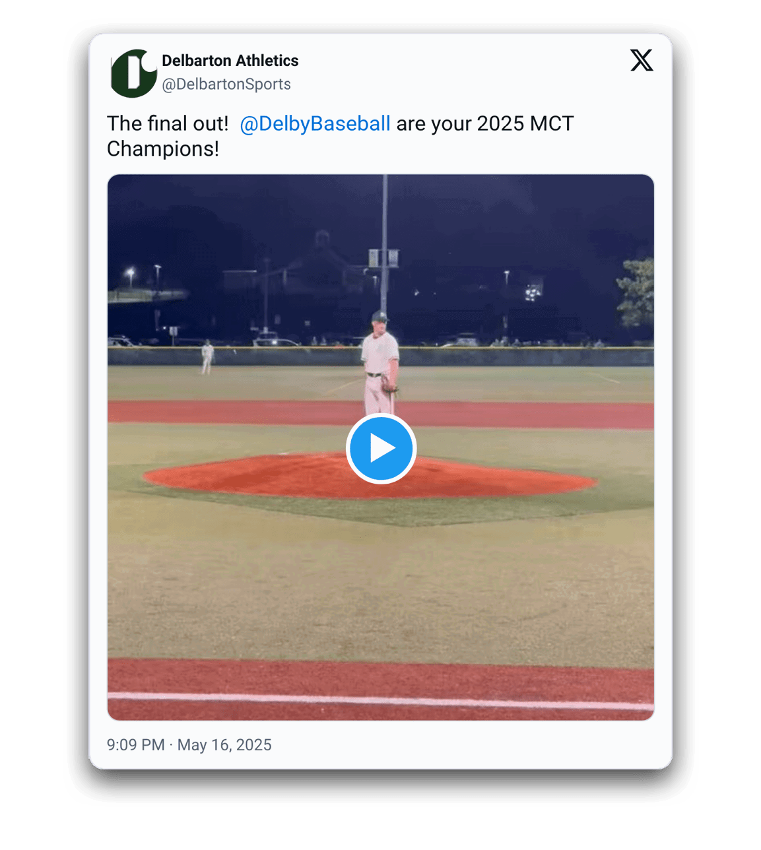The width and height of the screenshot is (761, 850).
Task: Click the tall light pole behind the pitcher
Action: click(384, 231)
